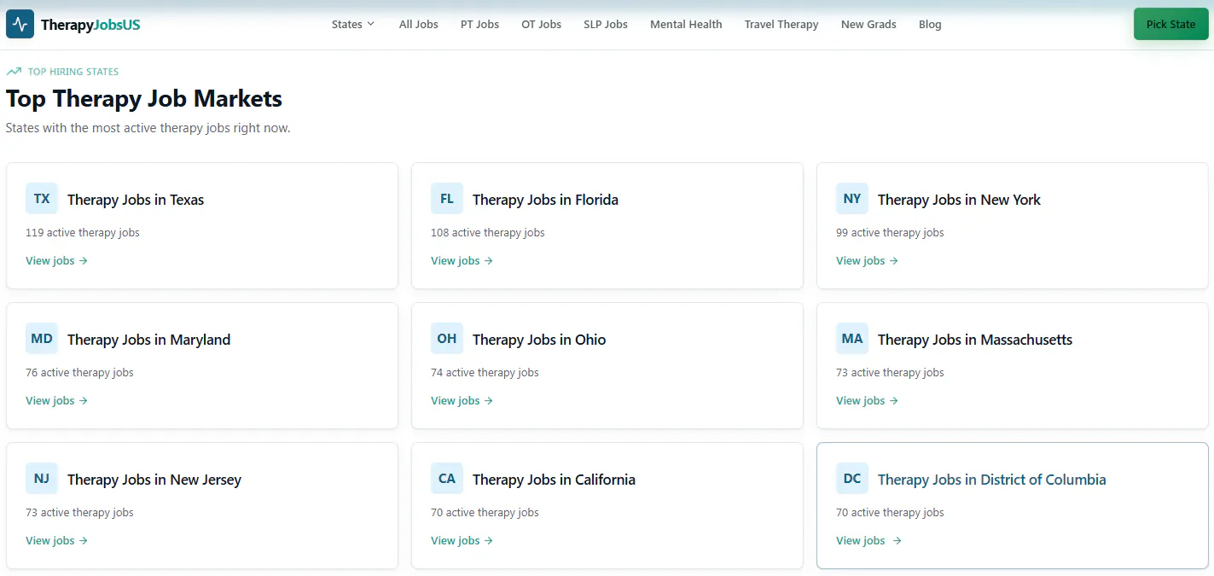Click the NY state badge icon
Screen dimensions: 1214x576
click(852, 199)
